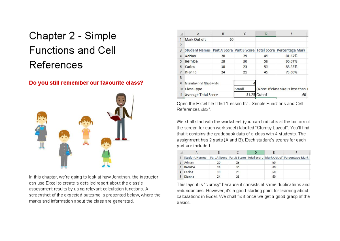Click the Mark Out of: cell in row 1
This screenshot has width=340, height=241.
(198, 39)
